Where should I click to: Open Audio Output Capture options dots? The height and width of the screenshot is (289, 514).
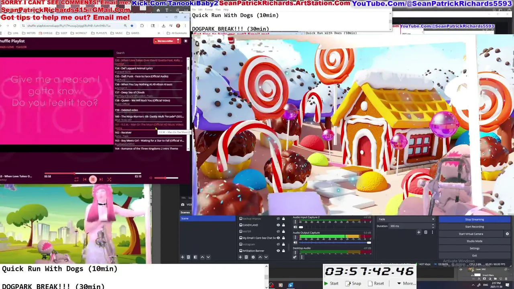point(295,237)
